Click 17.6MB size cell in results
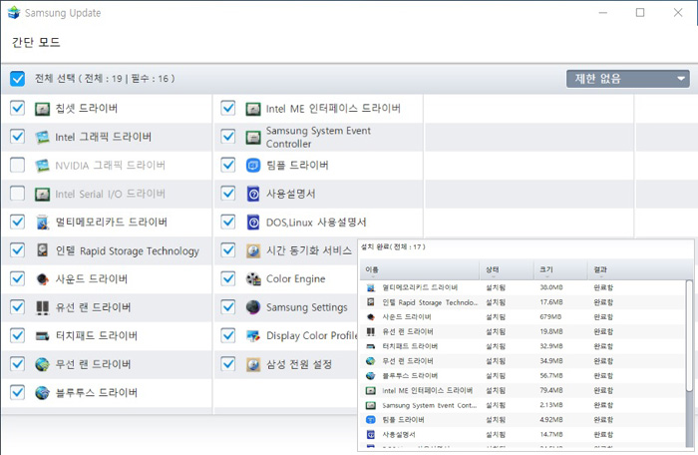698x455 pixels. pyautogui.click(x=551, y=302)
